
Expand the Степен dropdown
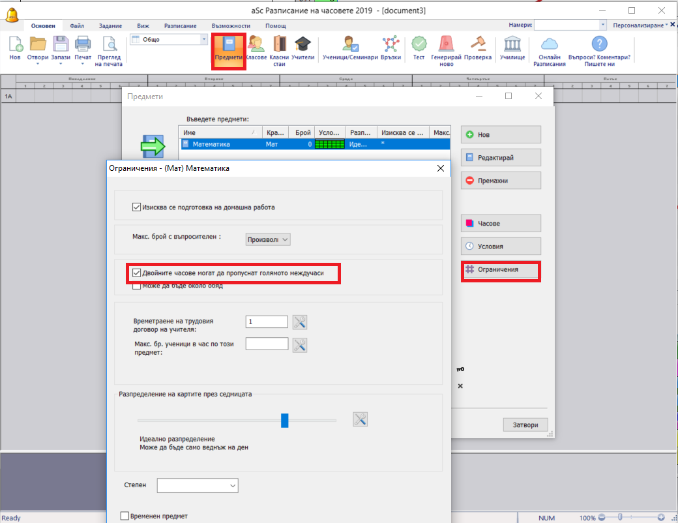pyautogui.click(x=198, y=485)
